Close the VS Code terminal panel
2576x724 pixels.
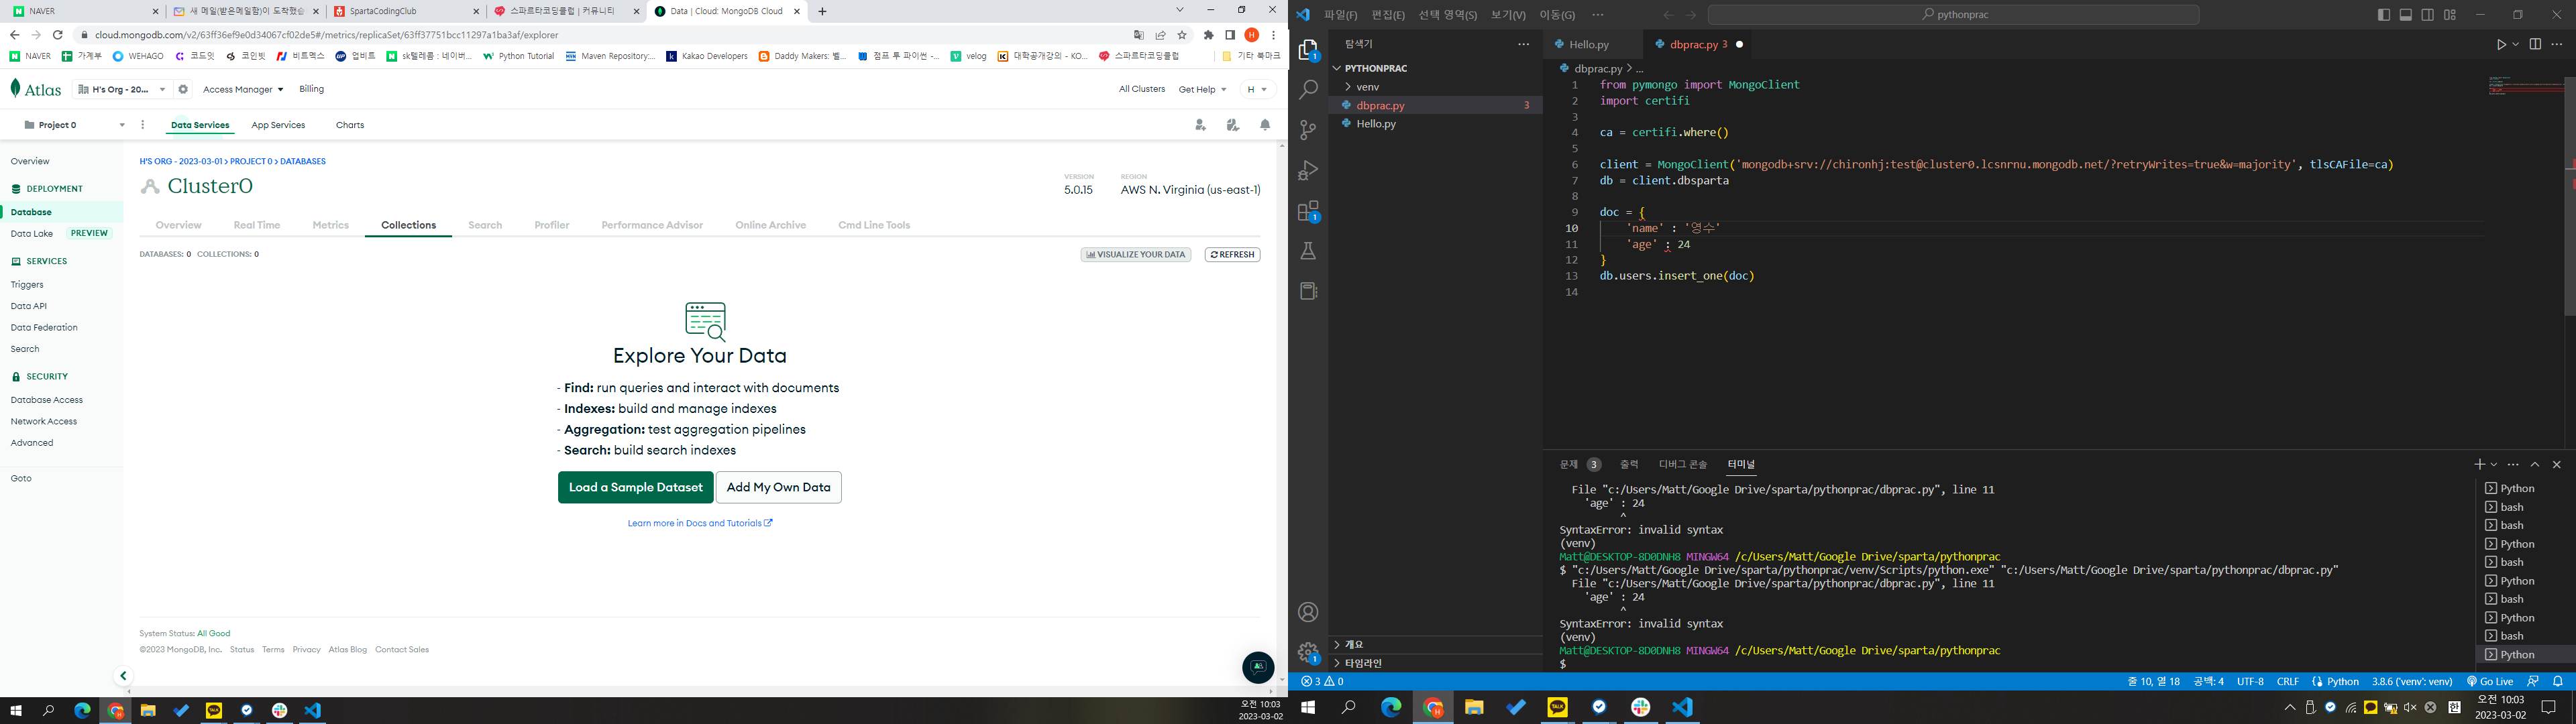tap(2557, 464)
